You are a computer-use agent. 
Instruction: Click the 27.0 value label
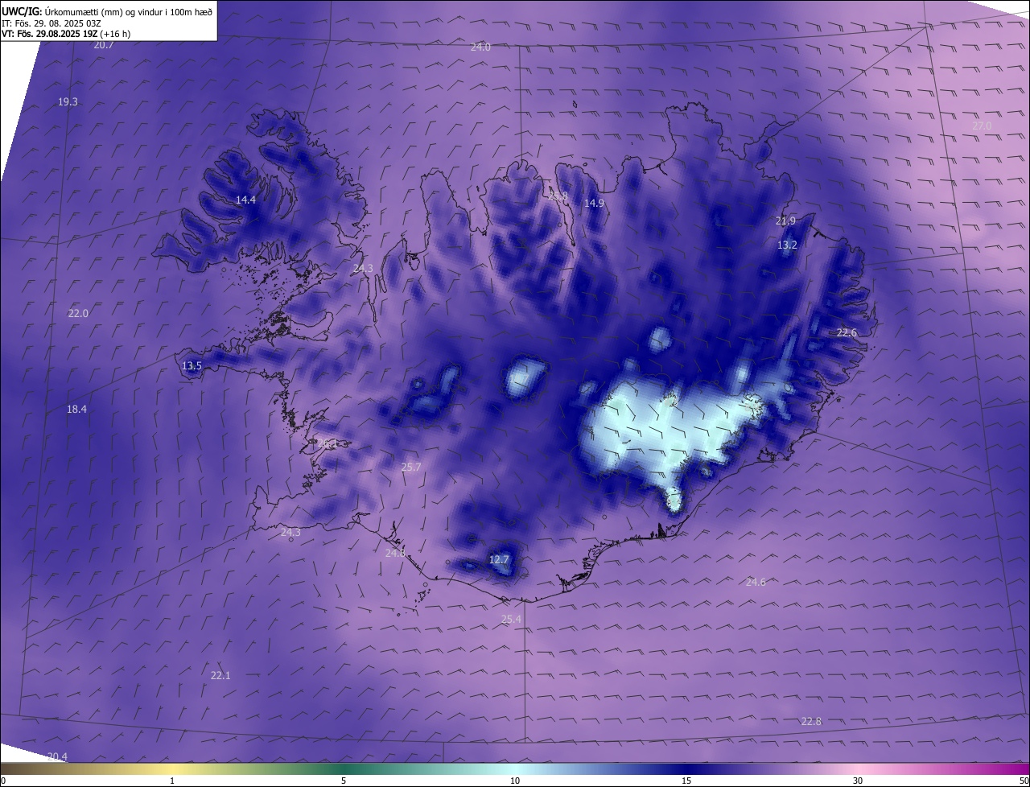(x=982, y=126)
